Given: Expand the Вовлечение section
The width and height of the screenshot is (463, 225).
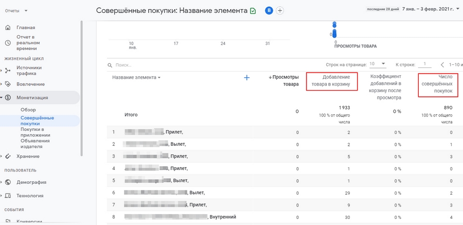Looking at the screenshot, I should coord(1,84).
